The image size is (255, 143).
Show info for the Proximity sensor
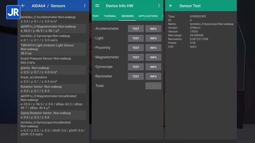153,48
